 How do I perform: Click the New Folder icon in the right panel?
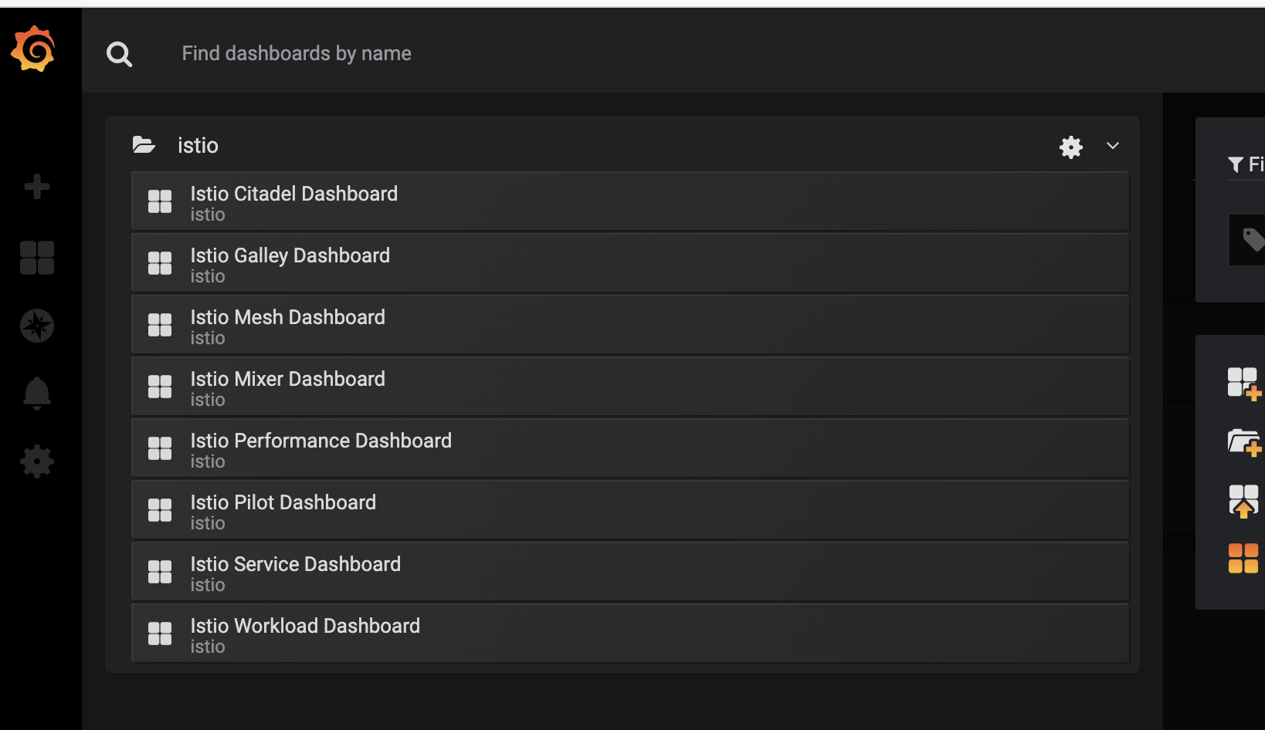pyautogui.click(x=1243, y=441)
